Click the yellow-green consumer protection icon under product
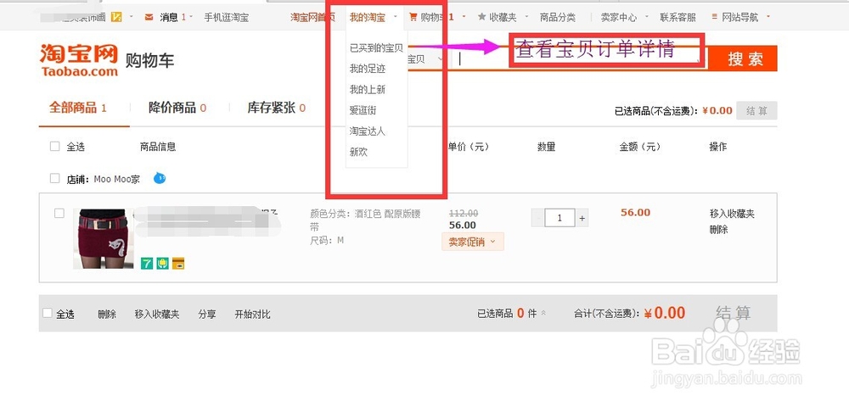Screen dimensions: 849x407 tap(162, 263)
